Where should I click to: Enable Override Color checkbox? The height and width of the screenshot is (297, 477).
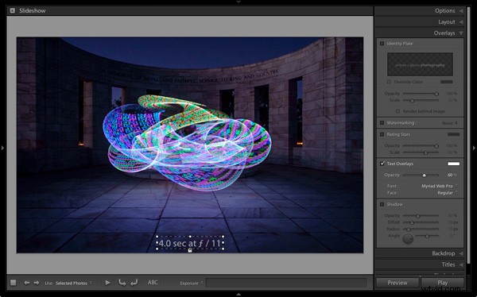coord(389,82)
